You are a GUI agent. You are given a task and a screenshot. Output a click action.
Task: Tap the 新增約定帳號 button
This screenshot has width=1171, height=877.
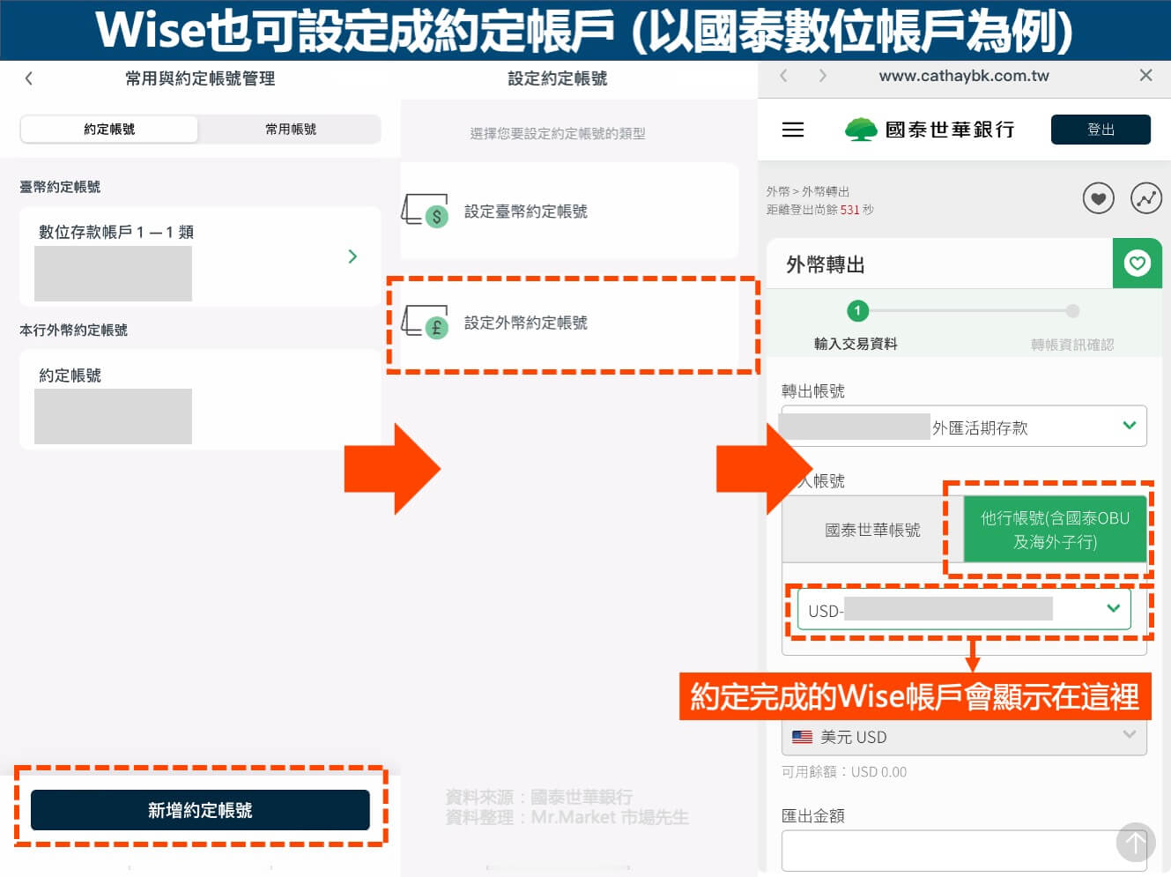[200, 810]
